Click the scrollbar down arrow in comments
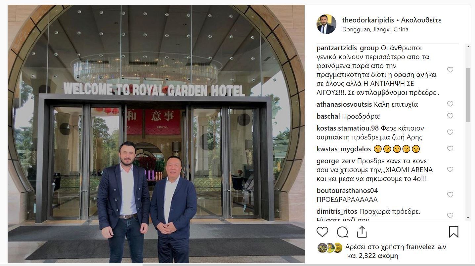 click(x=468, y=218)
